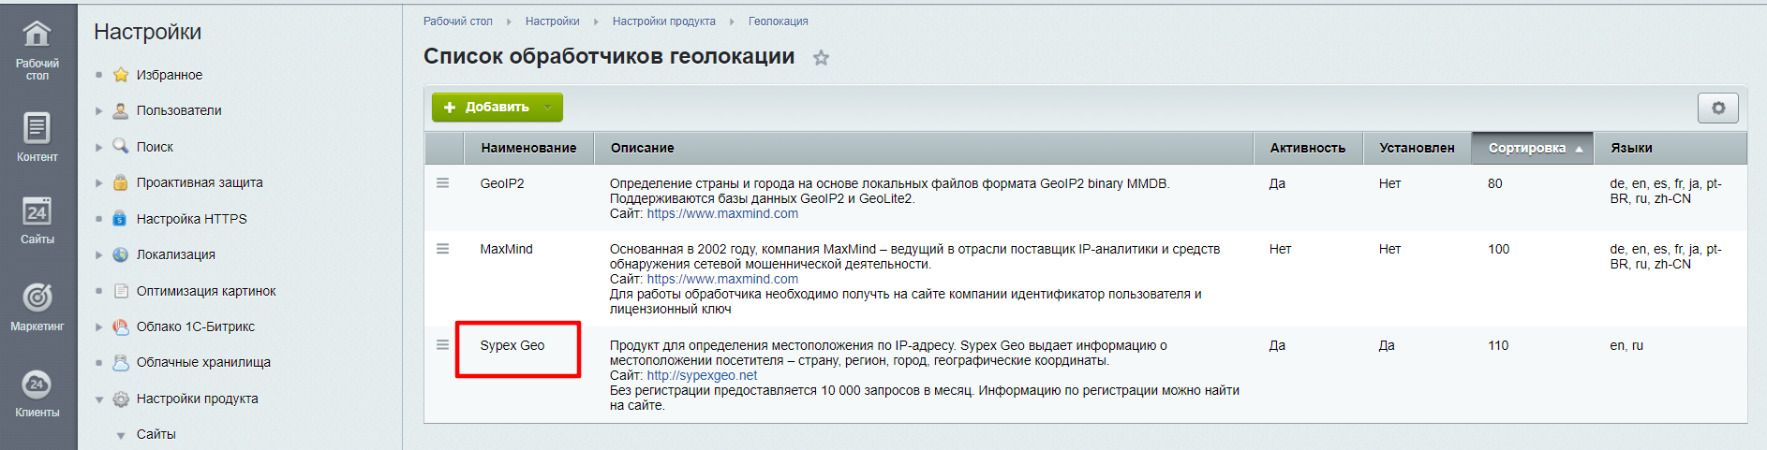Open the Контент section icon

pyautogui.click(x=37, y=128)
